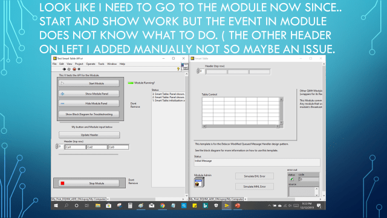387x218 pixels.
Task: Click the Table Control top-left cell
Action: (207, 99)
